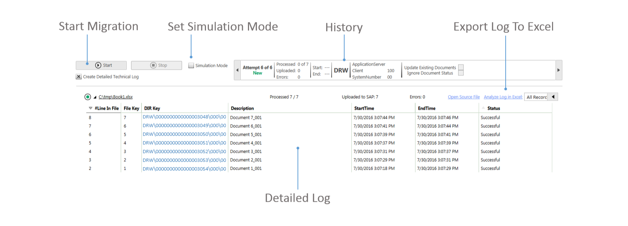Click the Stop migration button
Viewport: 628px width, 226px height.
(156, 65)
